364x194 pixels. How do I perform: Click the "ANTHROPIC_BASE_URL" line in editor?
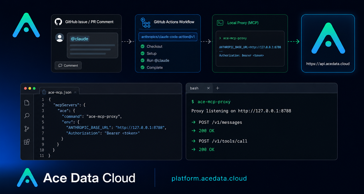[116, 128]
